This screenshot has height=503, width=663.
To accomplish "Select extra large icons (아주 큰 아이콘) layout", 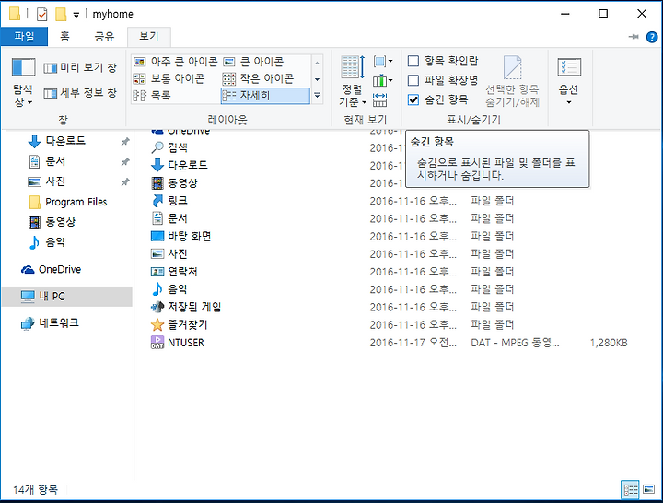I will (x=175, y=62).
